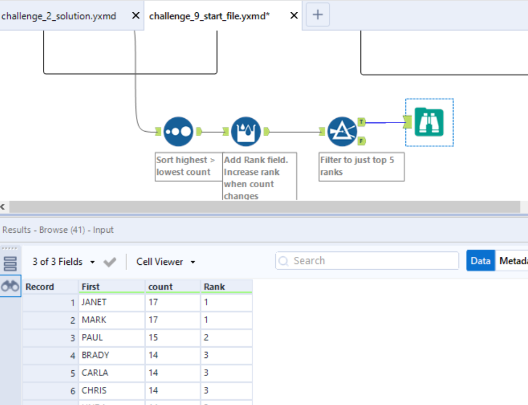The height and width of the screenshot is (405, 528).
Task: Select the JANET cell in First column
Action: tap(111, 302)
